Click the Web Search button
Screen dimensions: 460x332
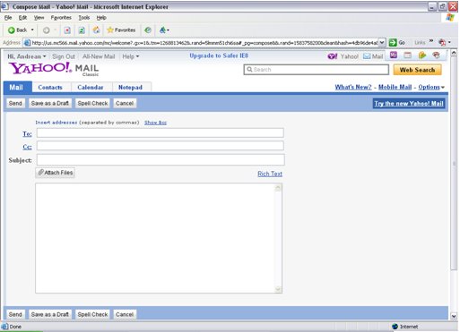pos(417,70)
